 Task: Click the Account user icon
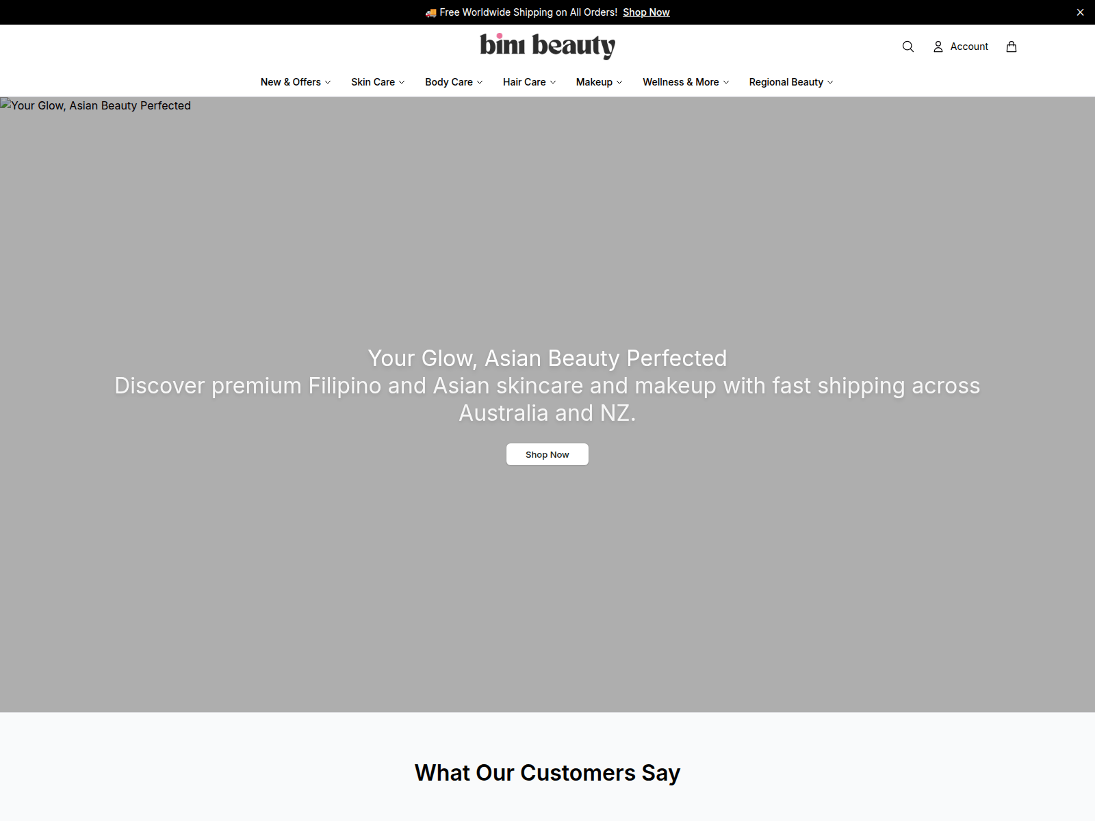938,47
